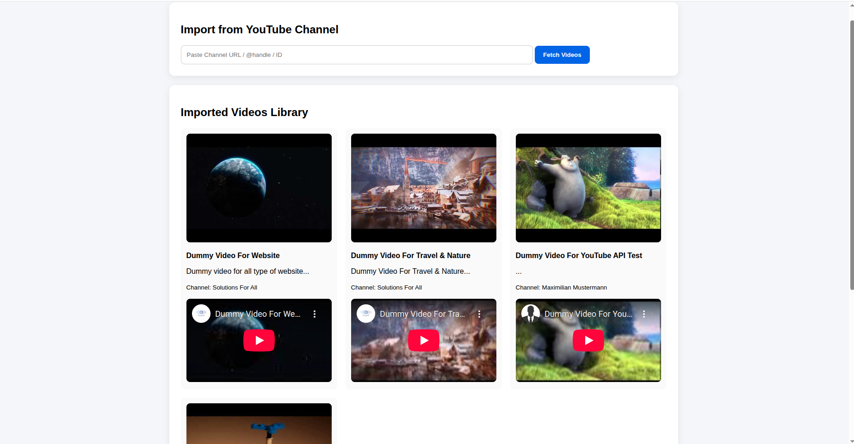Click the Dummy Video For YouTube API Test title
854x444 pixels.
click(578, 255)
